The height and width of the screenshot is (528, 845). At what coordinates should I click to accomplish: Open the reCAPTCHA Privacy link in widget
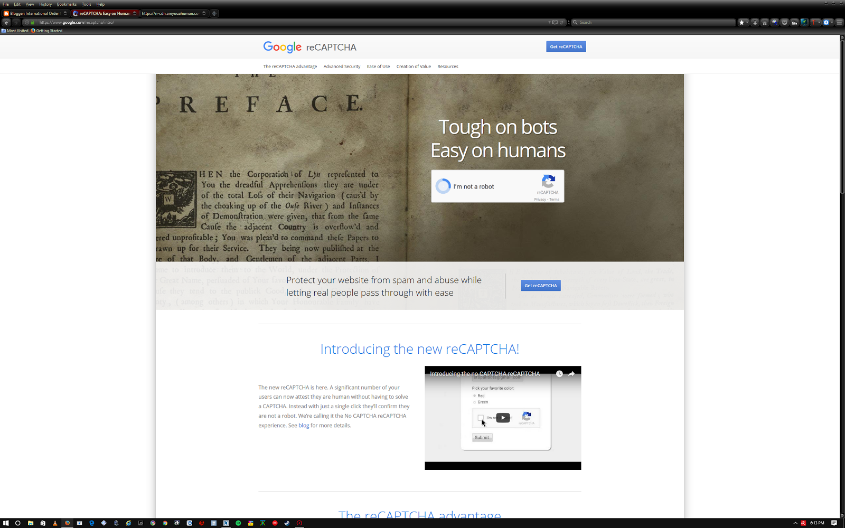point(540,200)
